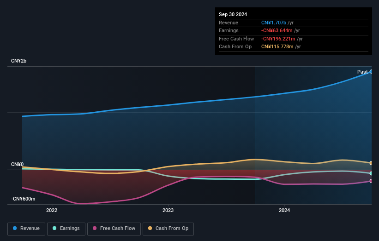Click the CN¥0 y-axis label
This screenshot has height=241, width=379.
pos(17,165)
